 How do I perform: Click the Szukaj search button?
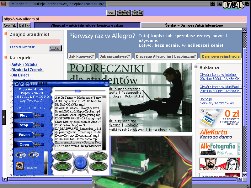pos(55,48)
